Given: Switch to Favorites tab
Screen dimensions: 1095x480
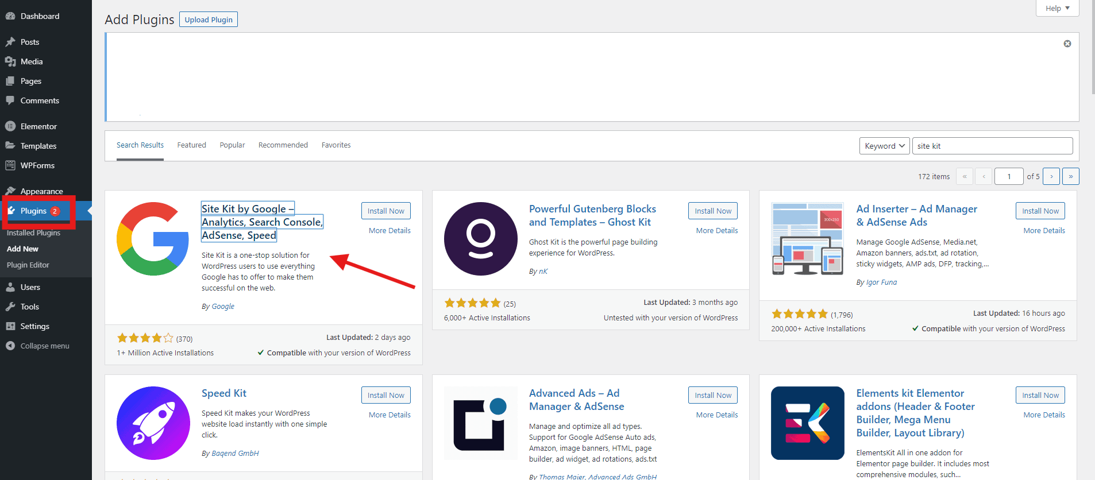Looking at the screenshot, I should click(336, 145).
